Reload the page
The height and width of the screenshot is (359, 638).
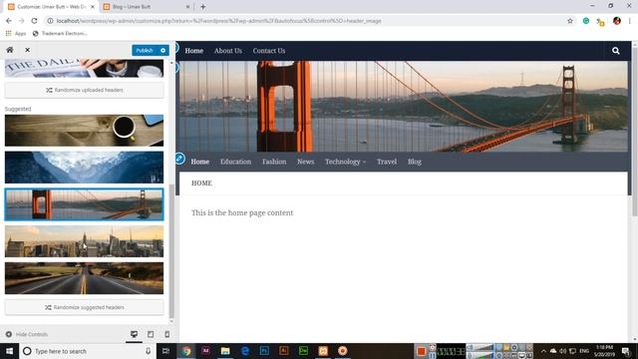[34, 21]
